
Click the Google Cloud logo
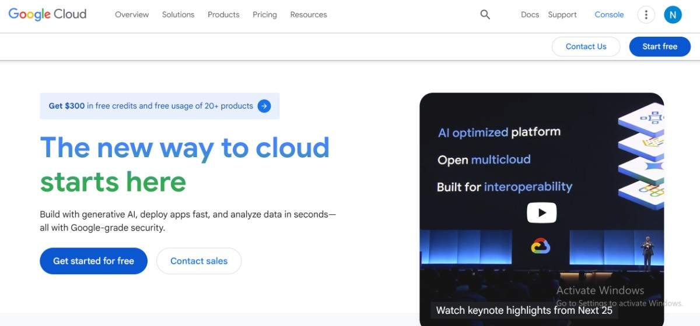pyautogui.click(x=47, y=15)
